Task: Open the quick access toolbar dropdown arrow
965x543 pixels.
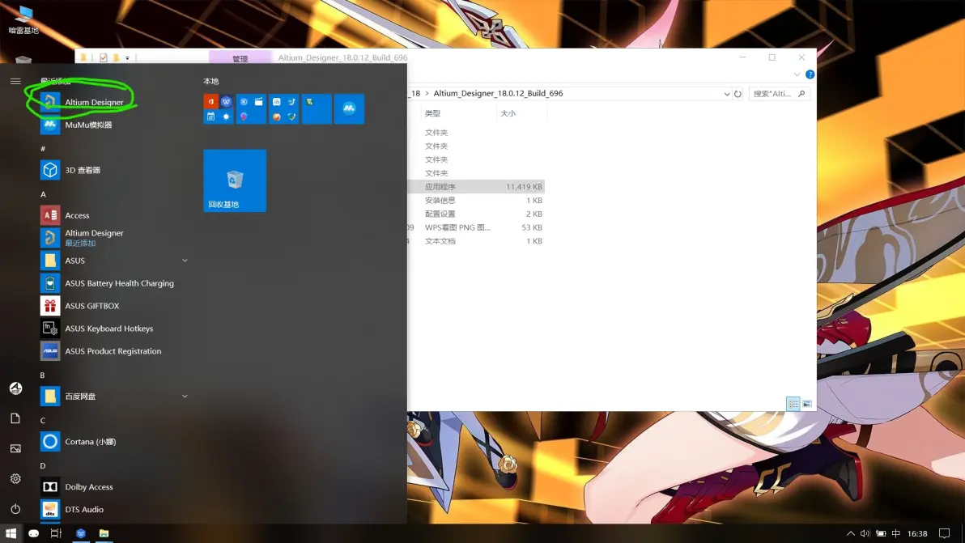Action: tap(127, 58)
